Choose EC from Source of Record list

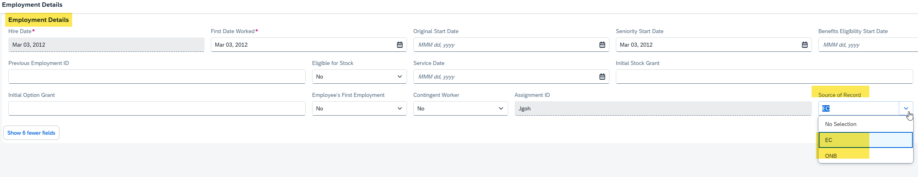[865, 140]
